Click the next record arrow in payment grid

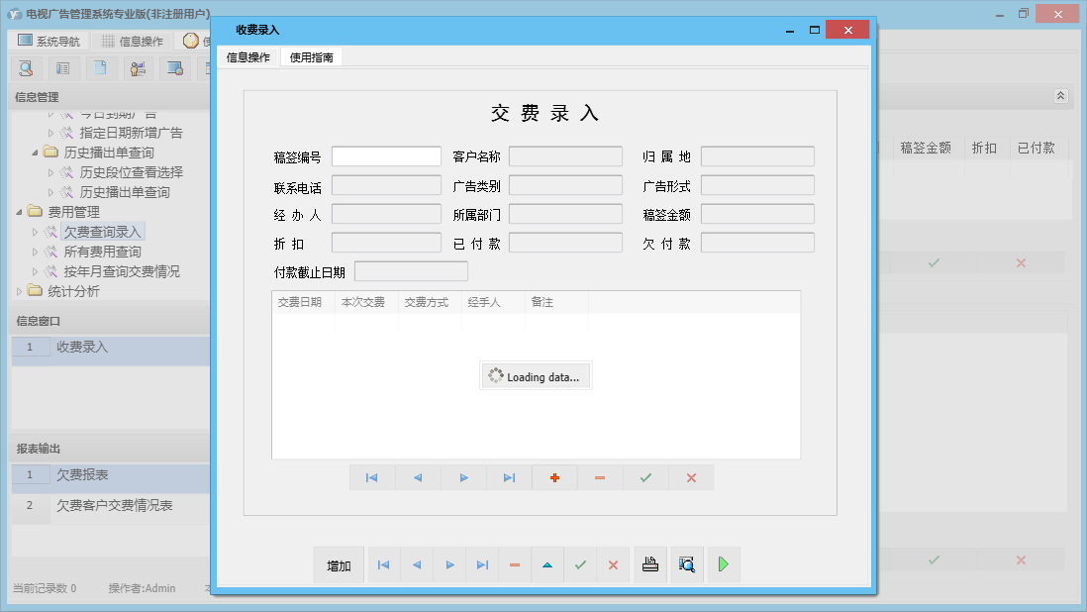[x=463, y=477]
